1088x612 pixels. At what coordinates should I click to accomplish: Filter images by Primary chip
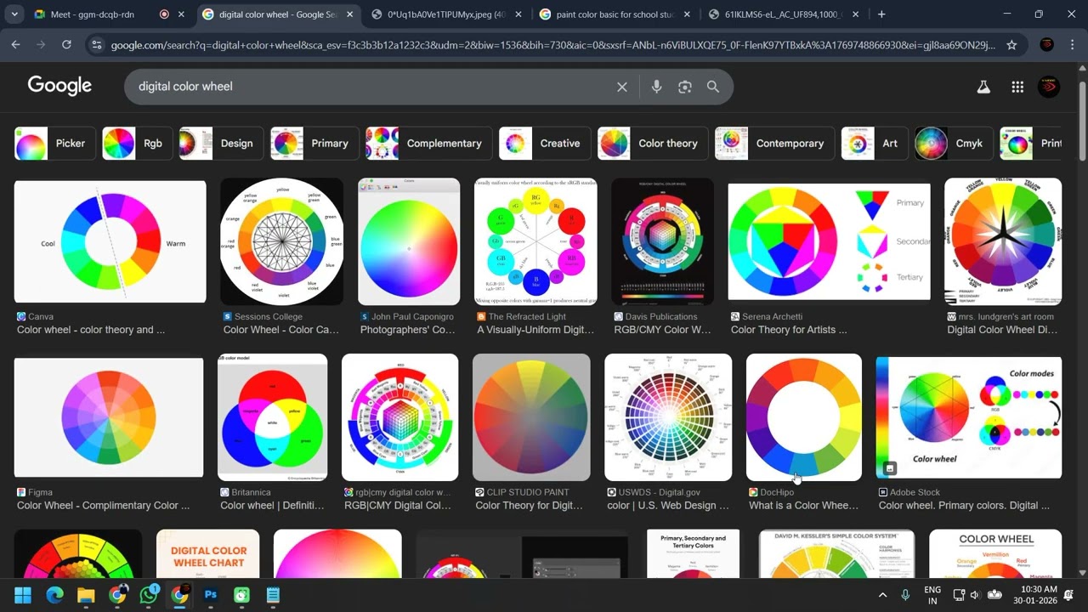coord(314,144)
